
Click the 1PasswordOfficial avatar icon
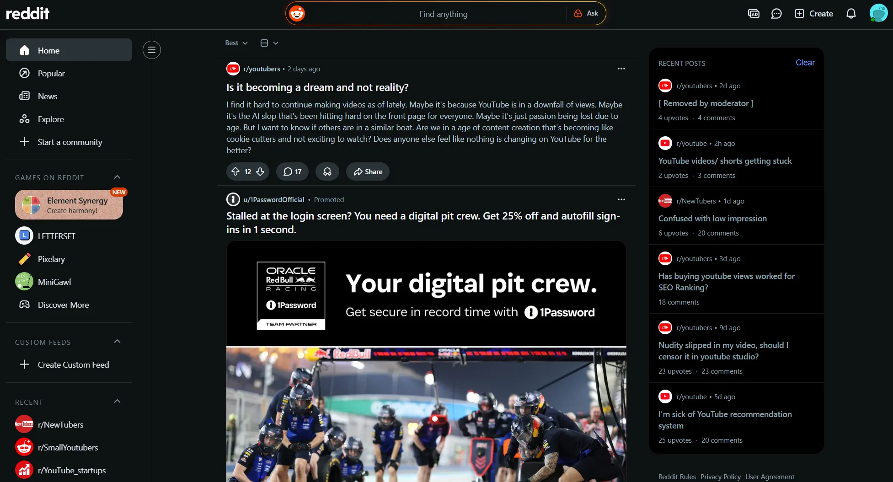tap(233, 199)
